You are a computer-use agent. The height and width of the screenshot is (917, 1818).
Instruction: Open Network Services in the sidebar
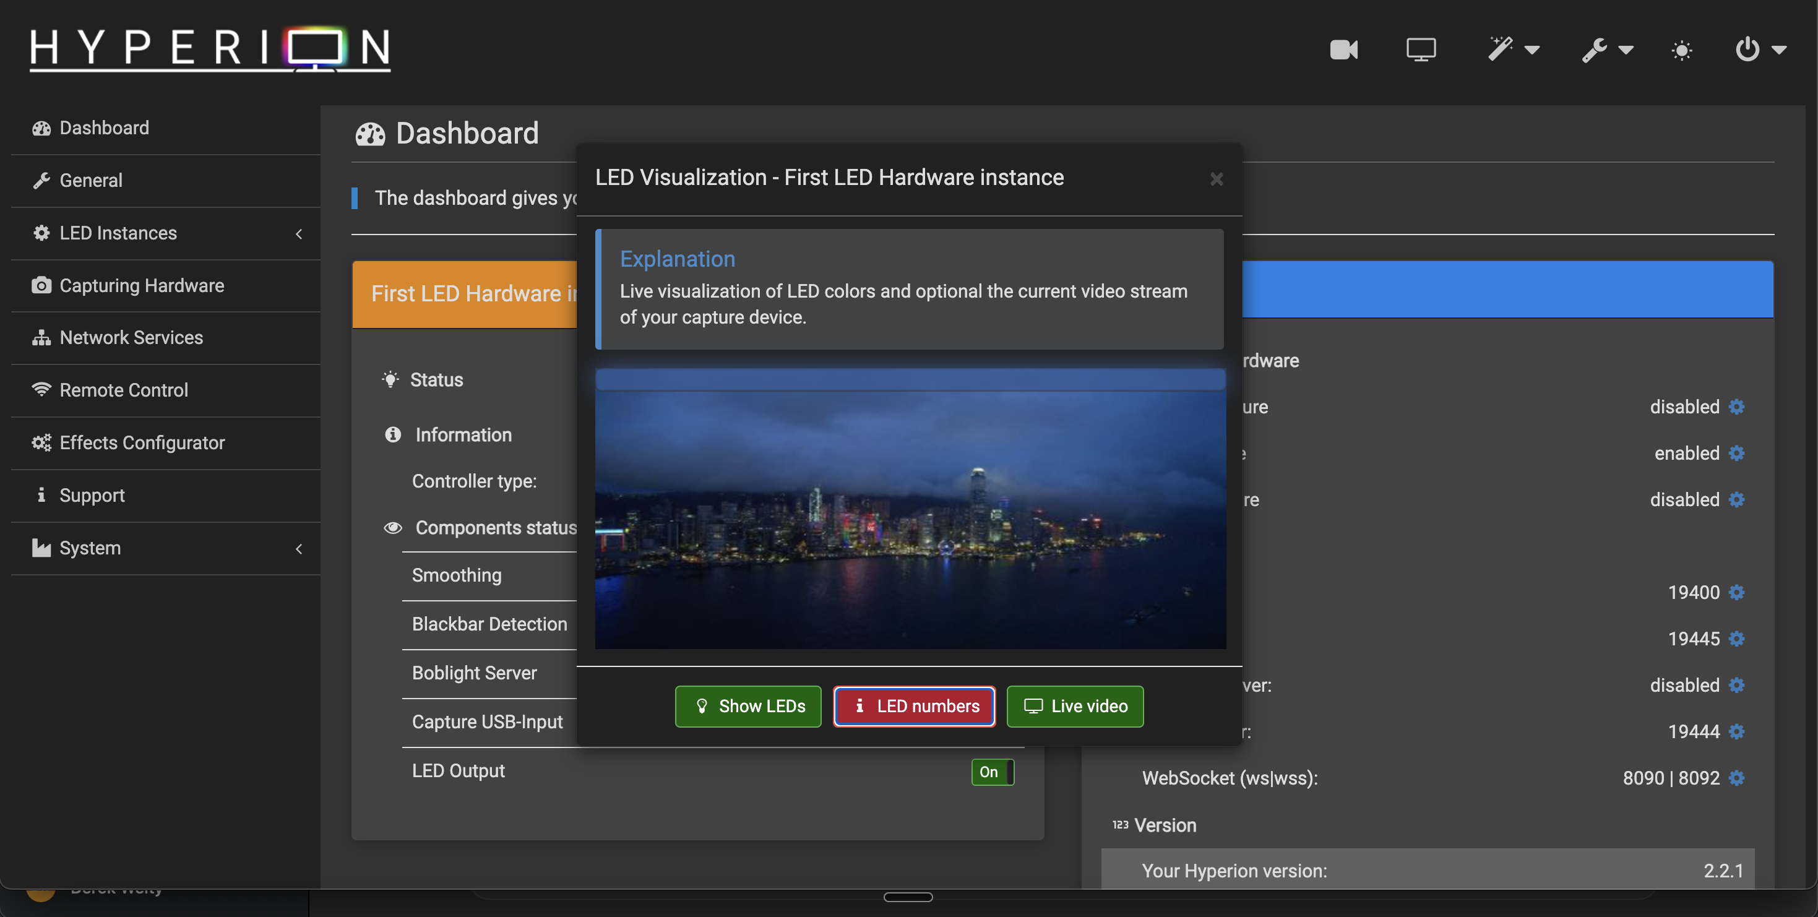[166, 337]
